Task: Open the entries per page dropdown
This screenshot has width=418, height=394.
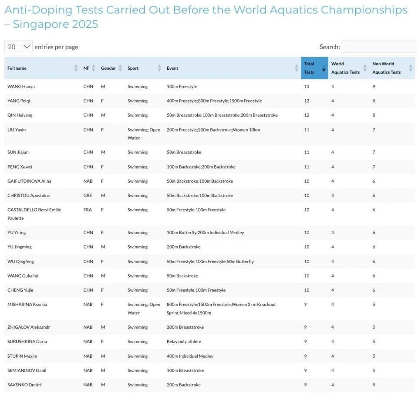Action: (18, 47)
